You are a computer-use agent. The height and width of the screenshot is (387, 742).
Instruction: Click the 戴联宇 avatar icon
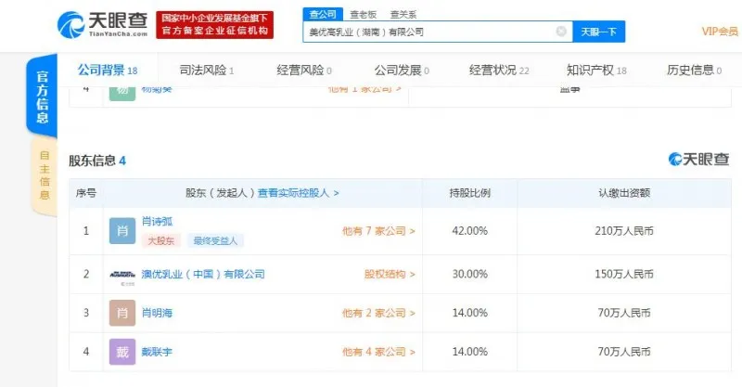coord(122,352)
